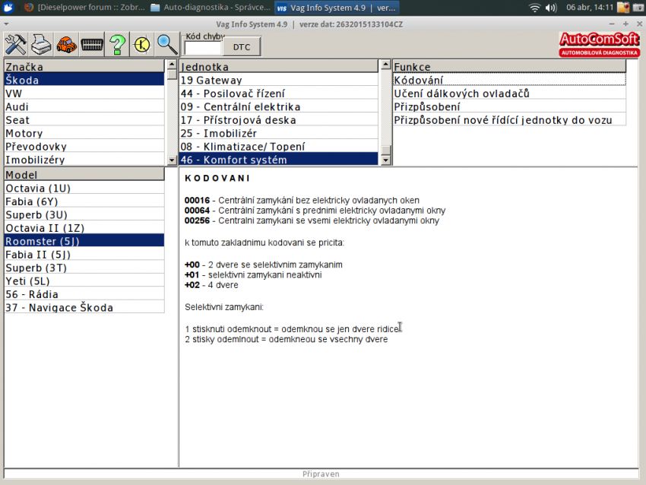Select 25 - Imobilizér unit

pos(278,133)
